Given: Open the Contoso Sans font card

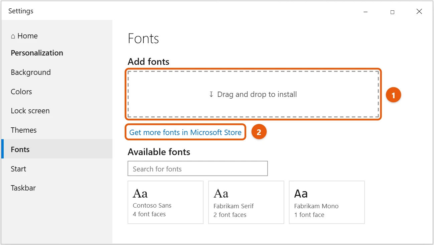Looking at the screenshot, I should 166,202.
